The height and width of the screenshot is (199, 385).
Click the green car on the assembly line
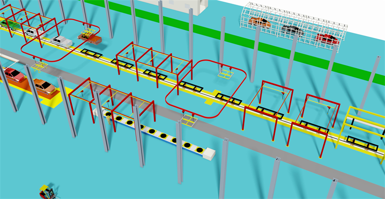coord(7,23)
